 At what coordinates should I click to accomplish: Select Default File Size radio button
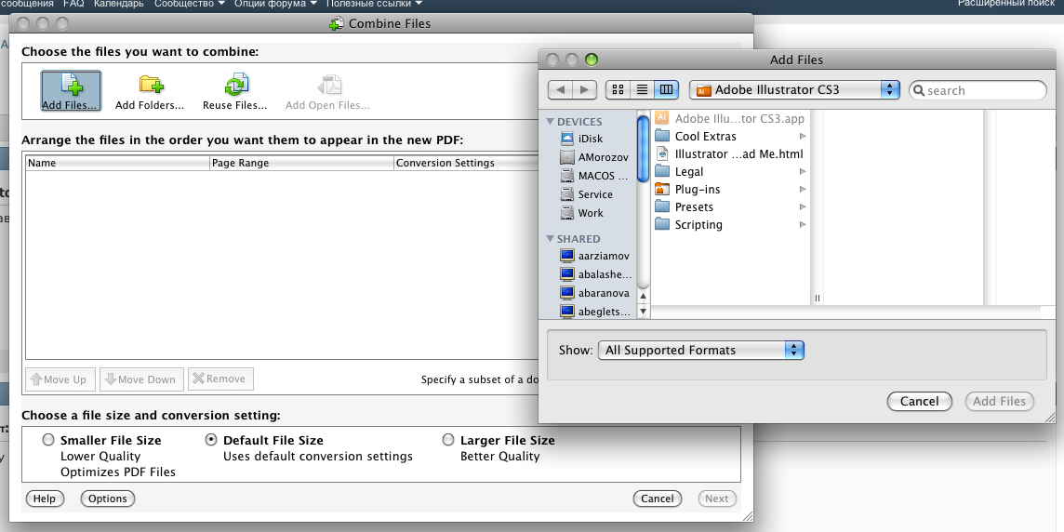coord(211,440)
